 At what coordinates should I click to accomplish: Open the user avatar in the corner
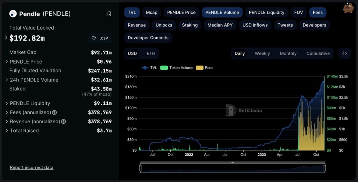point(348,8)
